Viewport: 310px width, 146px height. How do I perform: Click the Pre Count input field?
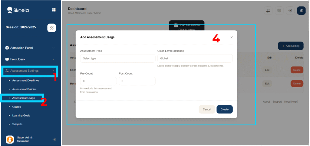[98, 81]
